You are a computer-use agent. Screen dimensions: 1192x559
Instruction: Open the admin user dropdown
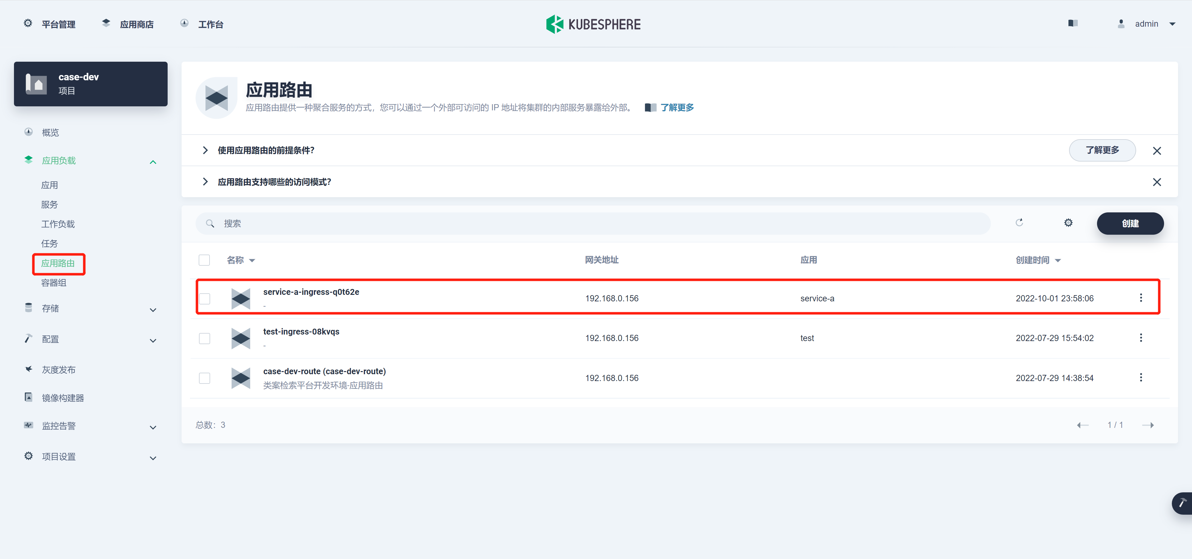click(1147, 24)
